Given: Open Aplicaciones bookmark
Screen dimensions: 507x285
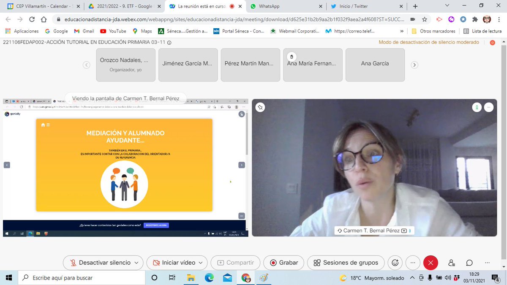Looking at the screenshot, I should [x=22, y=31].
